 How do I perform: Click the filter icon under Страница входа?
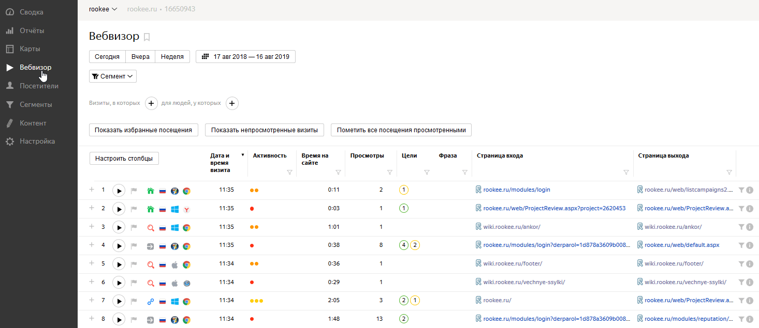626,173
